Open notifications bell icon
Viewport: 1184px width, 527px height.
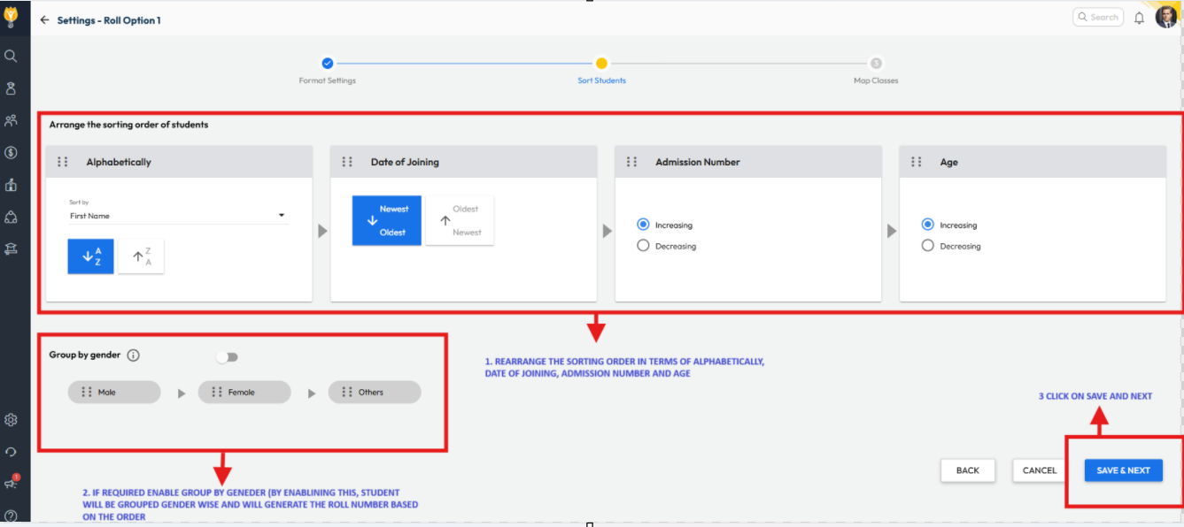tap(1139, 18)
